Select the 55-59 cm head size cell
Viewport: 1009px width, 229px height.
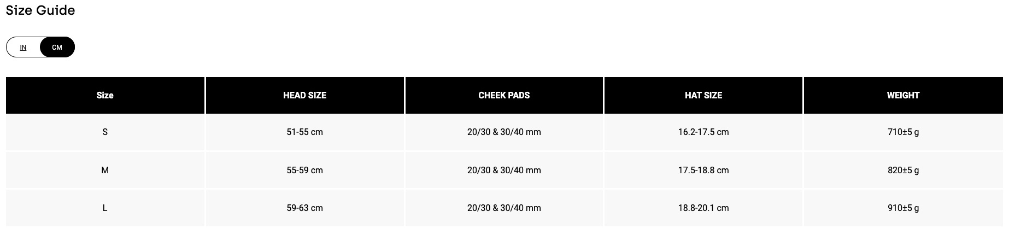pyautogui.click(x=304, y=170)
